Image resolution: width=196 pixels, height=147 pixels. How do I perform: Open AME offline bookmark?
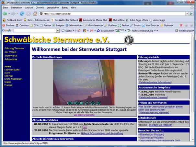pos(117,20)
